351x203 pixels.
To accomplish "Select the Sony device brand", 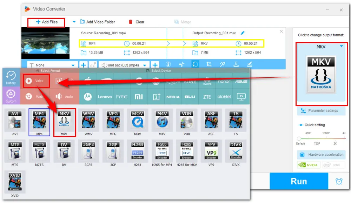I will tap(190, 81).
